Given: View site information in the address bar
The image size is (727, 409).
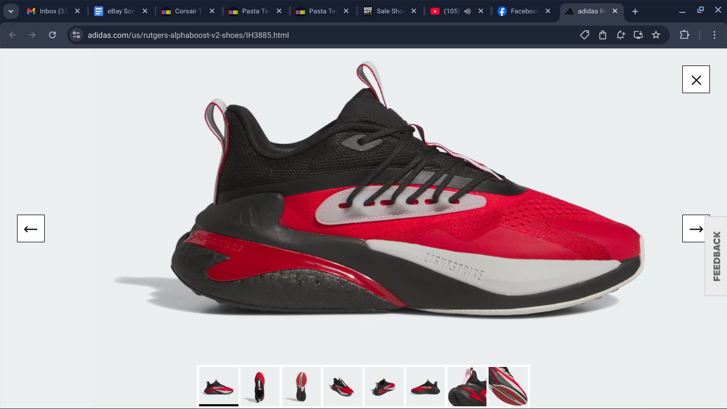Looking at the screenshot, I should [x=76, y=35].
